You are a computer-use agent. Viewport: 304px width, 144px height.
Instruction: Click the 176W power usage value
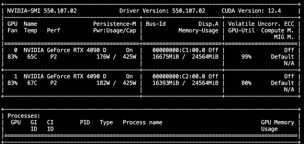(103, 57)
